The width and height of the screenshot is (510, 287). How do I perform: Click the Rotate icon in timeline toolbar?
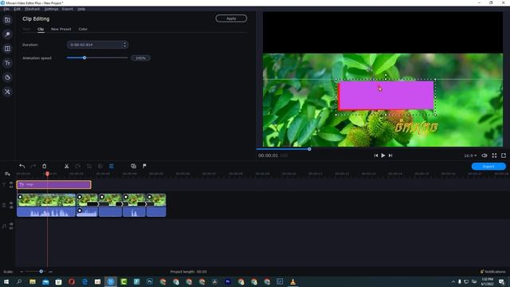[78, 166]
